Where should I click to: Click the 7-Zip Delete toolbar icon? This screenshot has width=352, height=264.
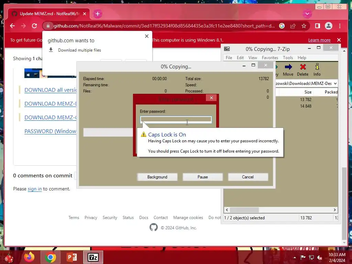(302, 70)
